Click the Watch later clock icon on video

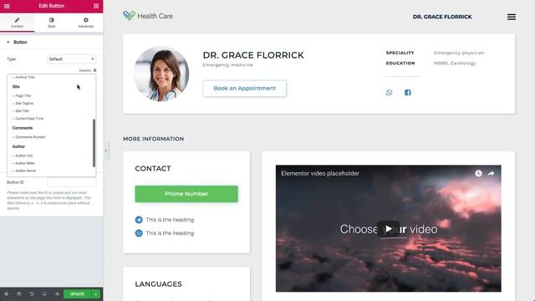click(x=478, y=173)
